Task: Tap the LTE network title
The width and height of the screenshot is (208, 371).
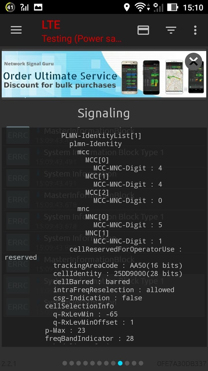Action: [51, 25]
